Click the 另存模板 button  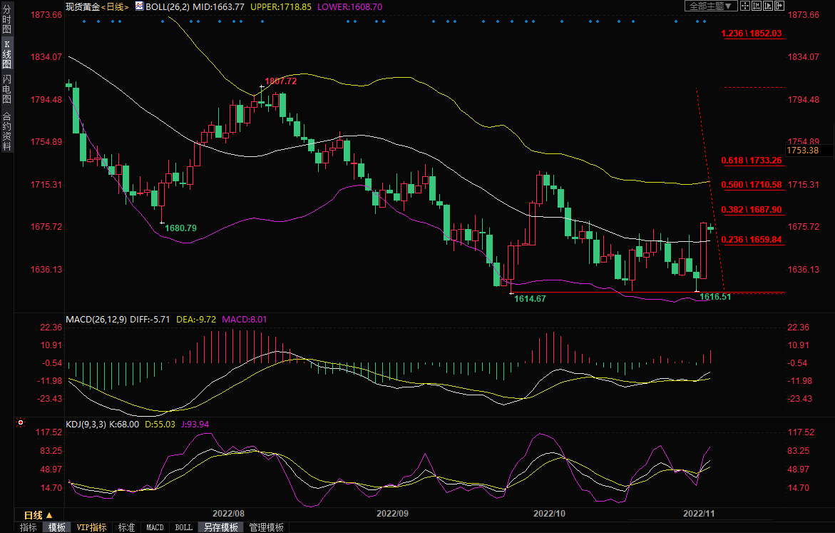(220, 527)
